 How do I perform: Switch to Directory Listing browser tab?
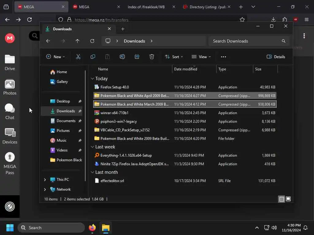click(206, 7)
